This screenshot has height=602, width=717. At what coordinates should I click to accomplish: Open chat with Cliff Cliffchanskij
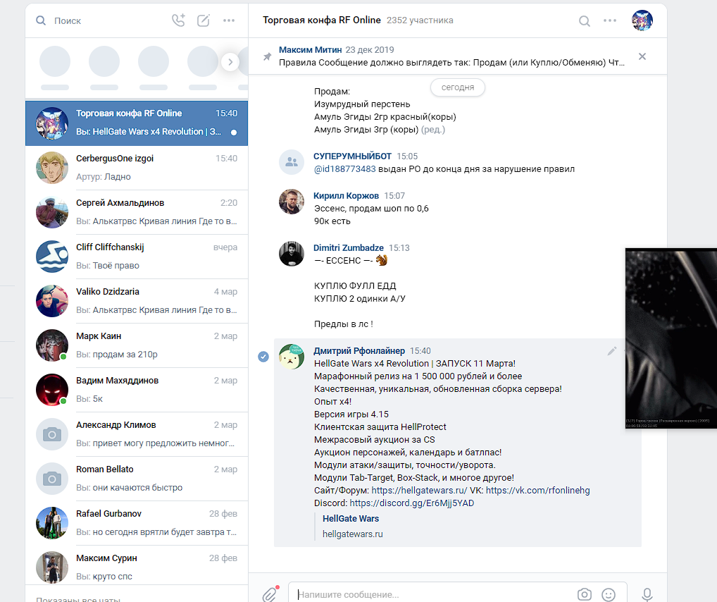click(137, 257)
